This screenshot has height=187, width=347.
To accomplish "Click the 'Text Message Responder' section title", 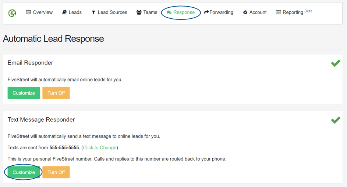I will tap(41, 120).
